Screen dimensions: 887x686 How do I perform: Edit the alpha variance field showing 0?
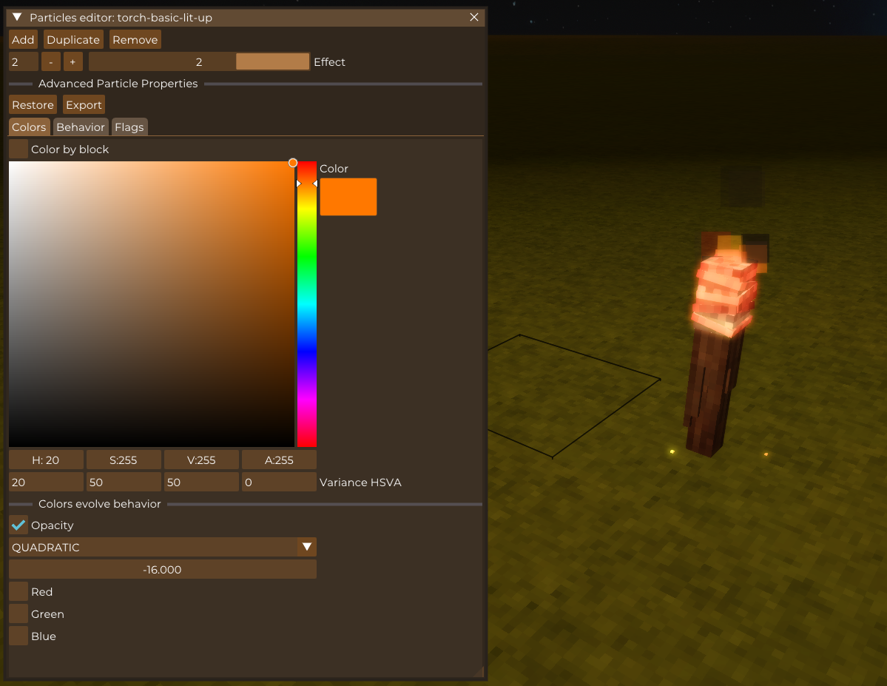pyautogui.click(x=279, y=482)
